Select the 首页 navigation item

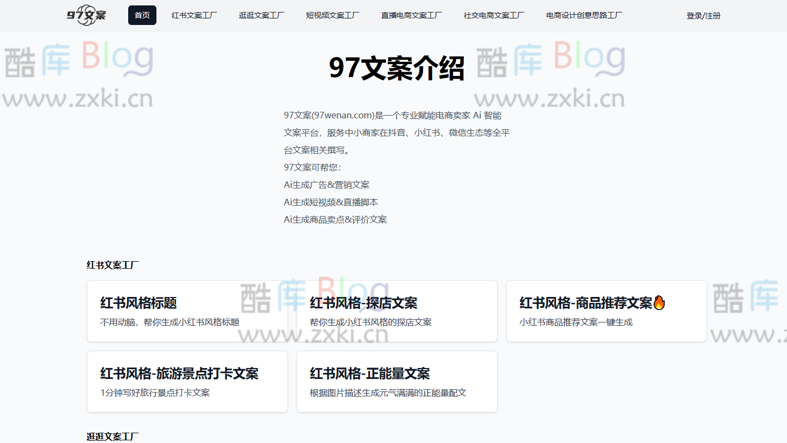(142, 15)
